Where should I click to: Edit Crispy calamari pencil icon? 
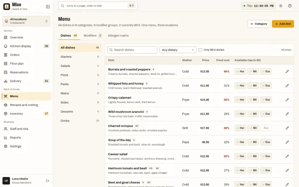pos(287,100)
